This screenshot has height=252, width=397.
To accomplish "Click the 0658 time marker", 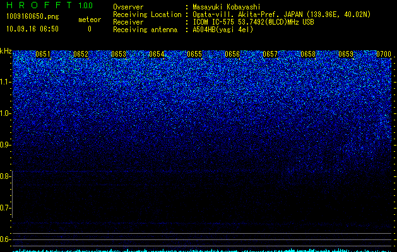I will [308, 54].
